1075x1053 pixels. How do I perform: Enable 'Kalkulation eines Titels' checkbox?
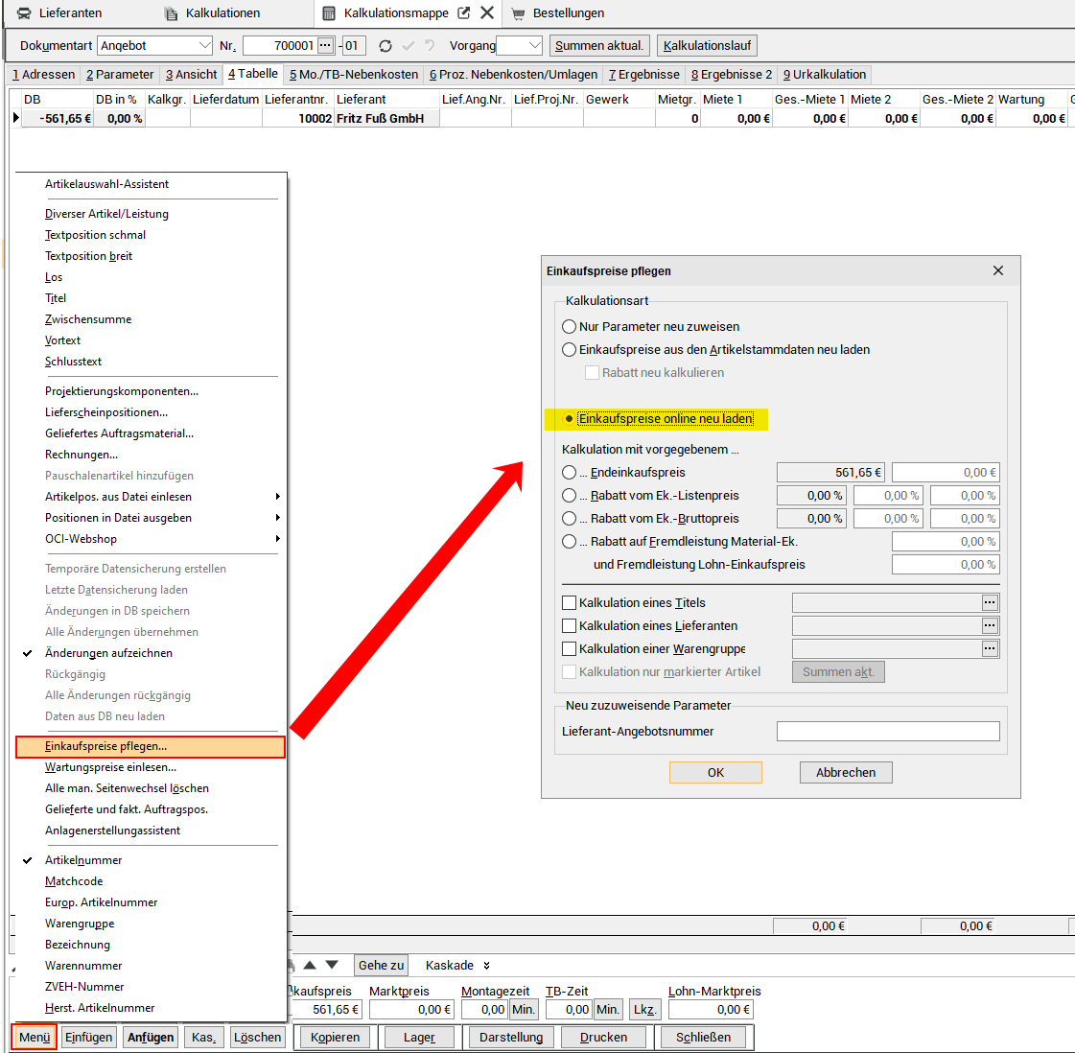point(569,602)
